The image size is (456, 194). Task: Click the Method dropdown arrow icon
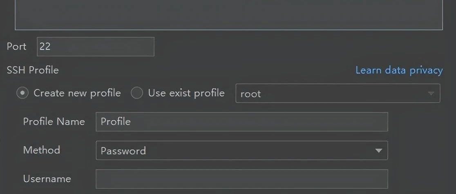point(378,151)
